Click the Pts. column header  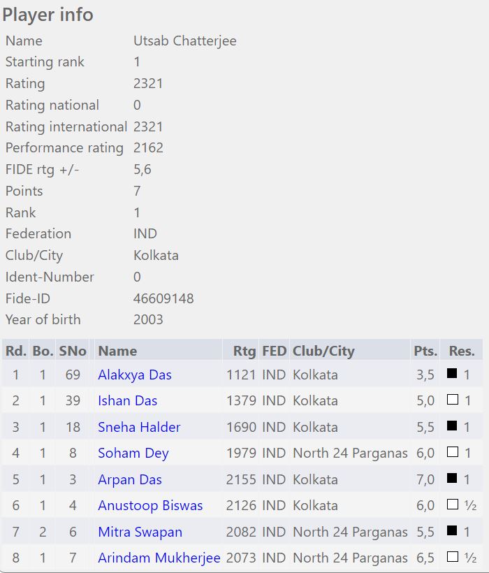click(425, 351)
